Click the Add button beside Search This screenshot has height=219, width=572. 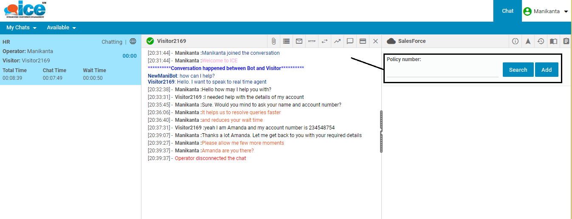click(x=547, y=70)
